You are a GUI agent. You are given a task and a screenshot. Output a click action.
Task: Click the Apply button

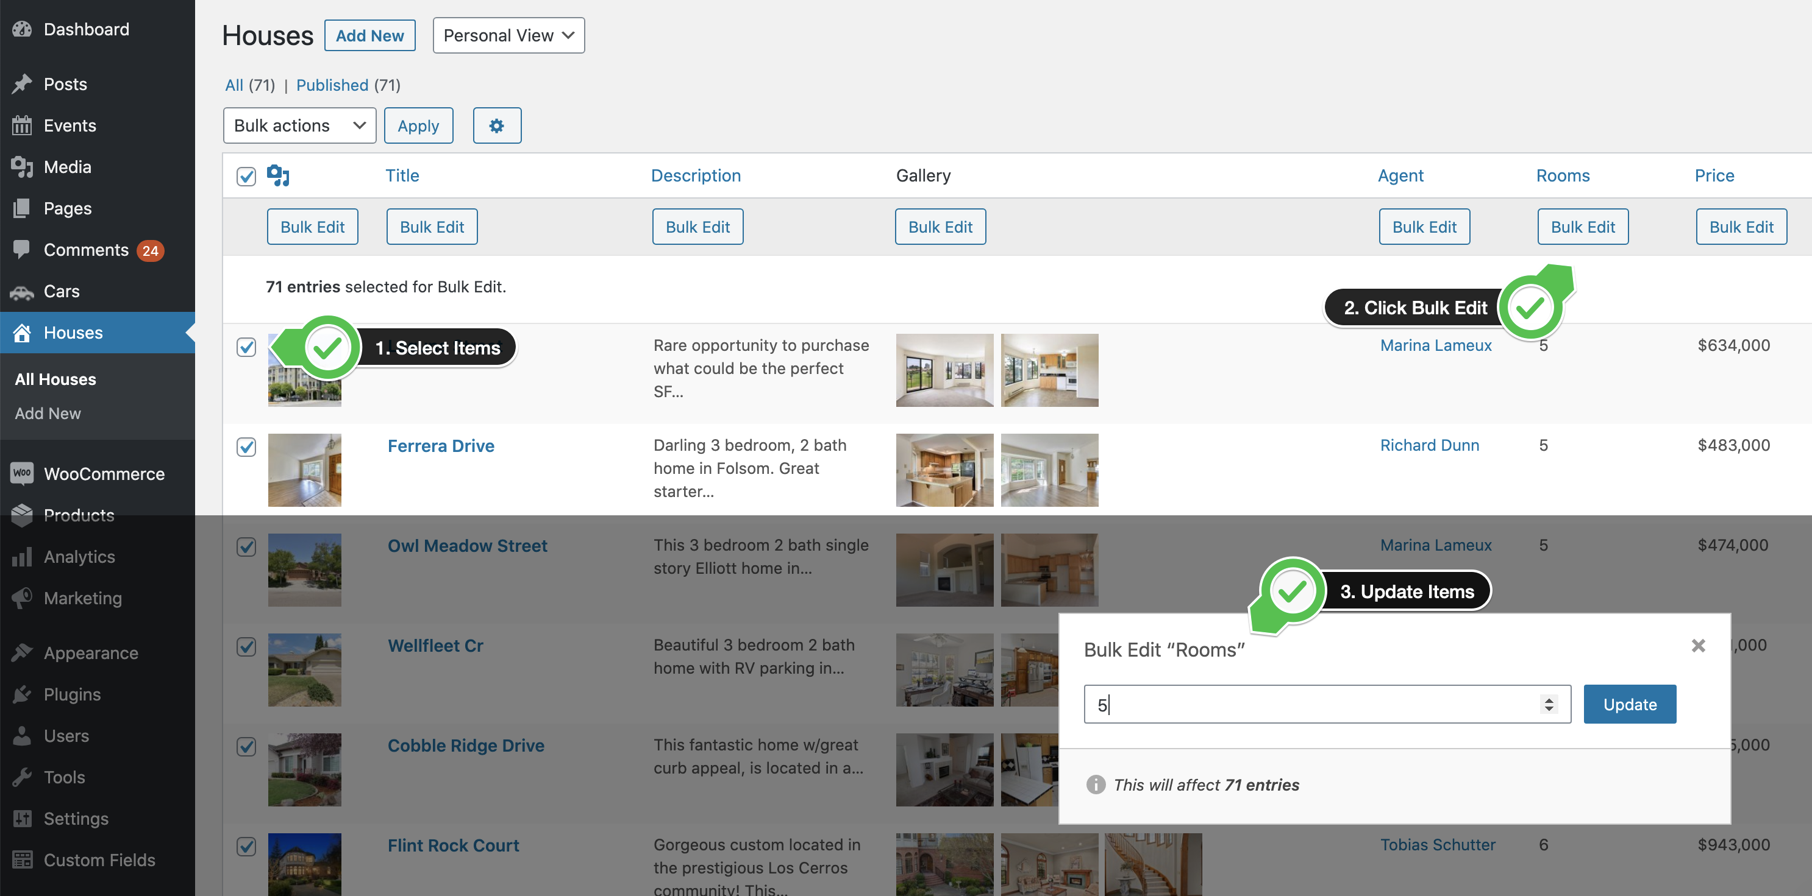[418, 126]
